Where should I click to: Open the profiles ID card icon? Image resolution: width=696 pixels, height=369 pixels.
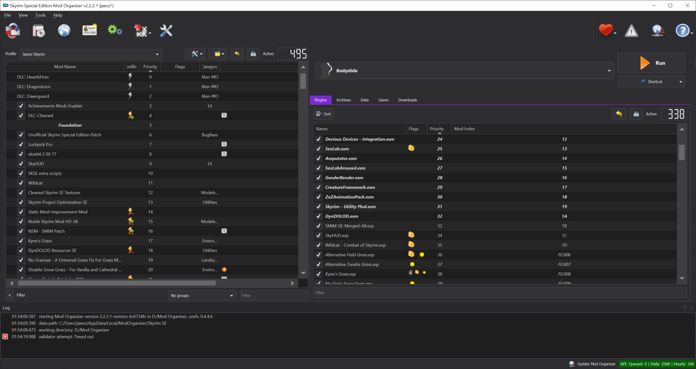(x=90, y=30)
